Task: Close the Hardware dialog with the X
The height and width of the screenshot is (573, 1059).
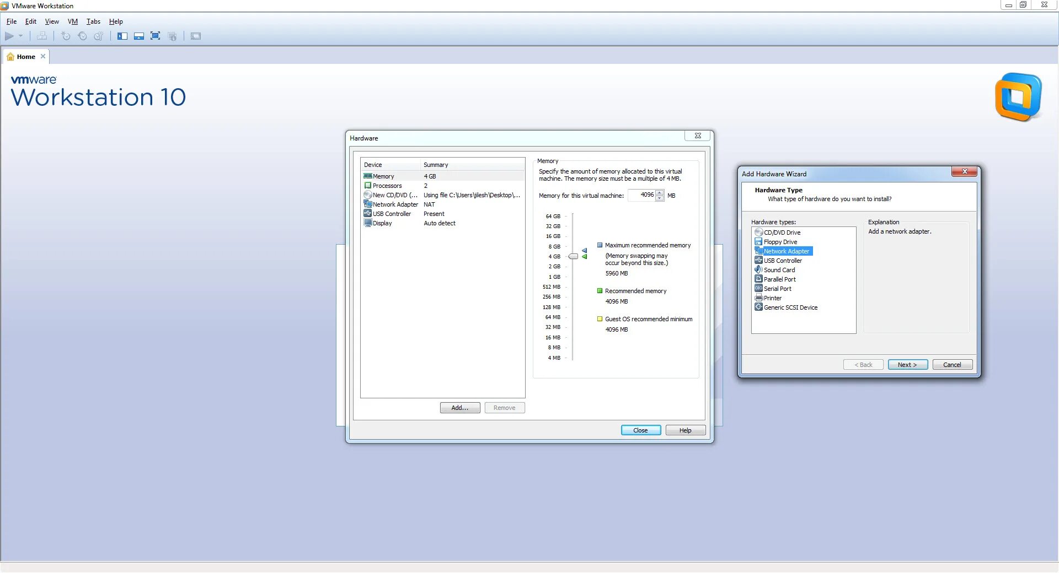Action: [x=698, y=136]
